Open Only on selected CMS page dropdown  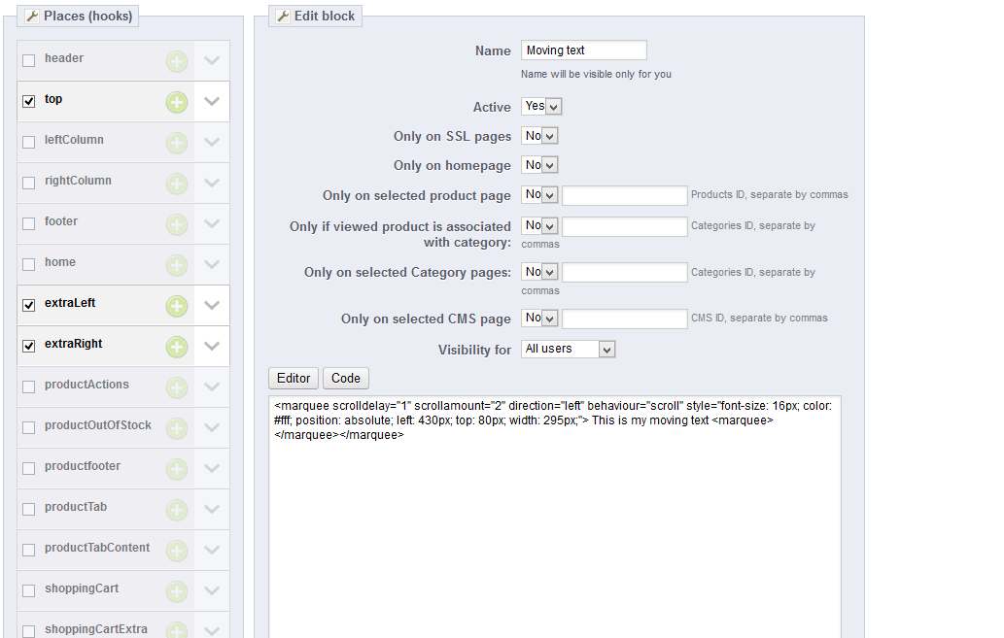click(x=539, y=319)
